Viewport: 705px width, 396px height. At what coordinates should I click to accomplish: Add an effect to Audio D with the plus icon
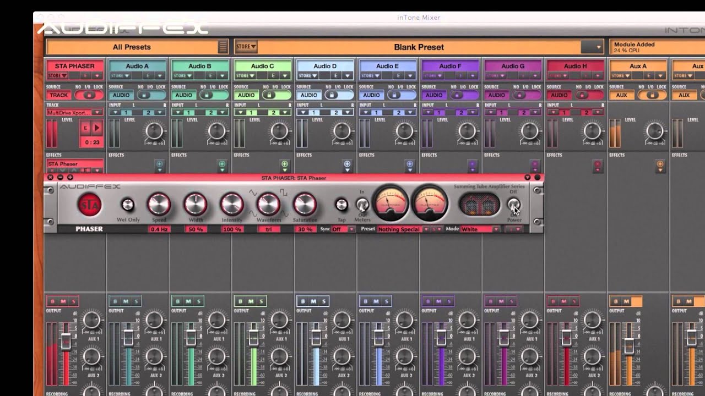[x=347, y=164]
